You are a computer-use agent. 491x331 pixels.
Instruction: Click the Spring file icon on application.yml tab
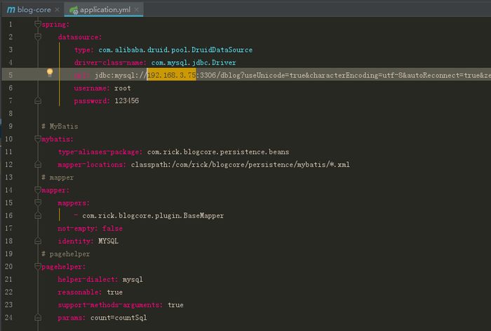pyautogui.click(x=74, y=11)
